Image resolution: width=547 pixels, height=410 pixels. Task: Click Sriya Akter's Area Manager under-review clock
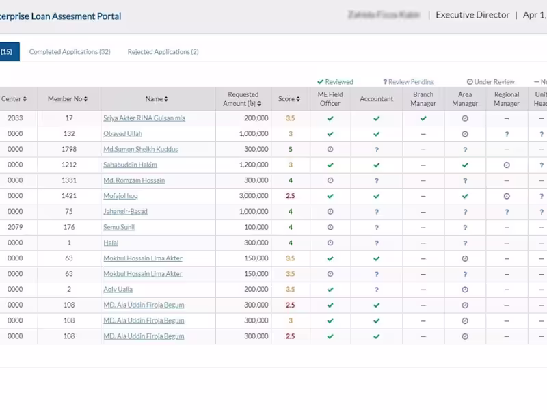(465, 118)
